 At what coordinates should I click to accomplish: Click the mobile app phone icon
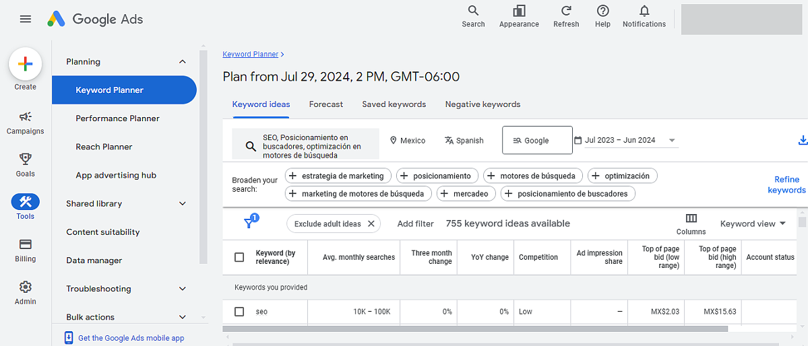(69, 338)
